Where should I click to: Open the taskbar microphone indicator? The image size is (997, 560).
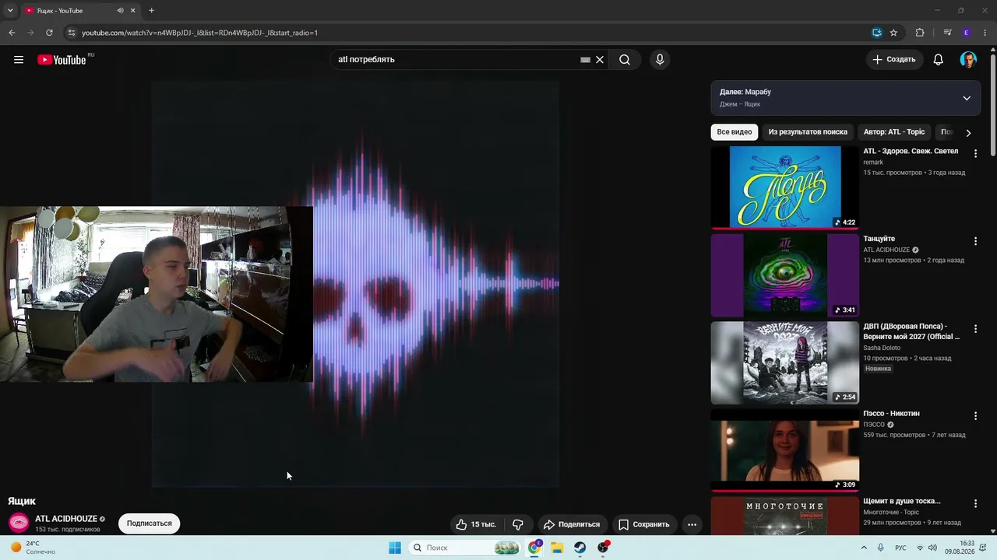click(881, 548)
